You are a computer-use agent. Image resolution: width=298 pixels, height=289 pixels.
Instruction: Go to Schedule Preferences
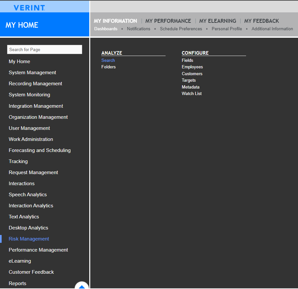181,29
